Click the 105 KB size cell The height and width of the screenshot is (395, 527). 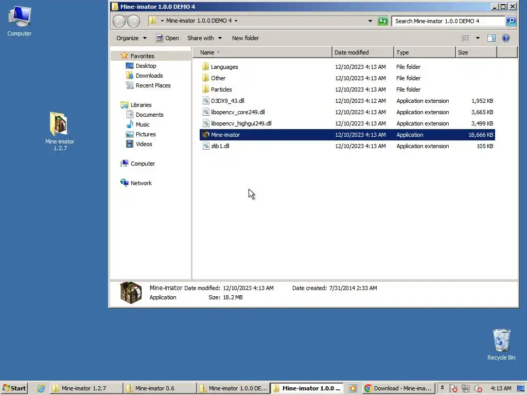485,146
